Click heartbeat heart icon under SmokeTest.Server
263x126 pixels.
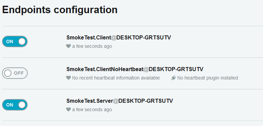click(68, 109)
